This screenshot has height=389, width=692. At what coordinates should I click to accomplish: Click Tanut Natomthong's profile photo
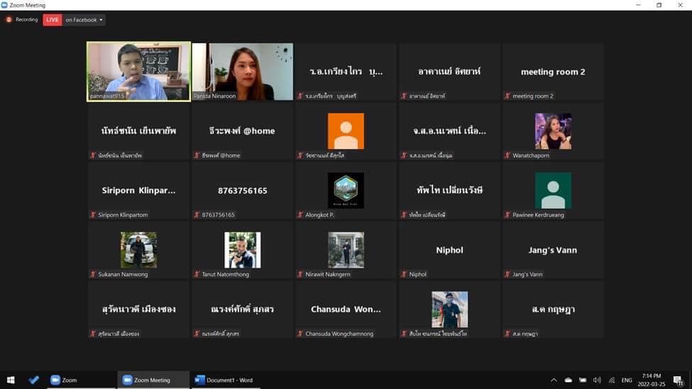tap(242, 250)
